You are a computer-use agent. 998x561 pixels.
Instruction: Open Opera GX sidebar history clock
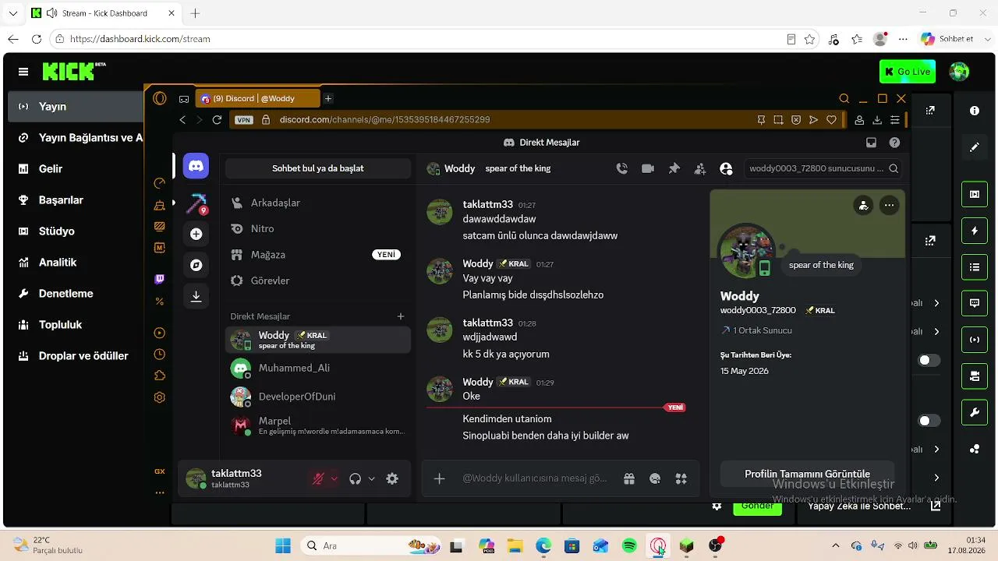click(x=160, y=355)
